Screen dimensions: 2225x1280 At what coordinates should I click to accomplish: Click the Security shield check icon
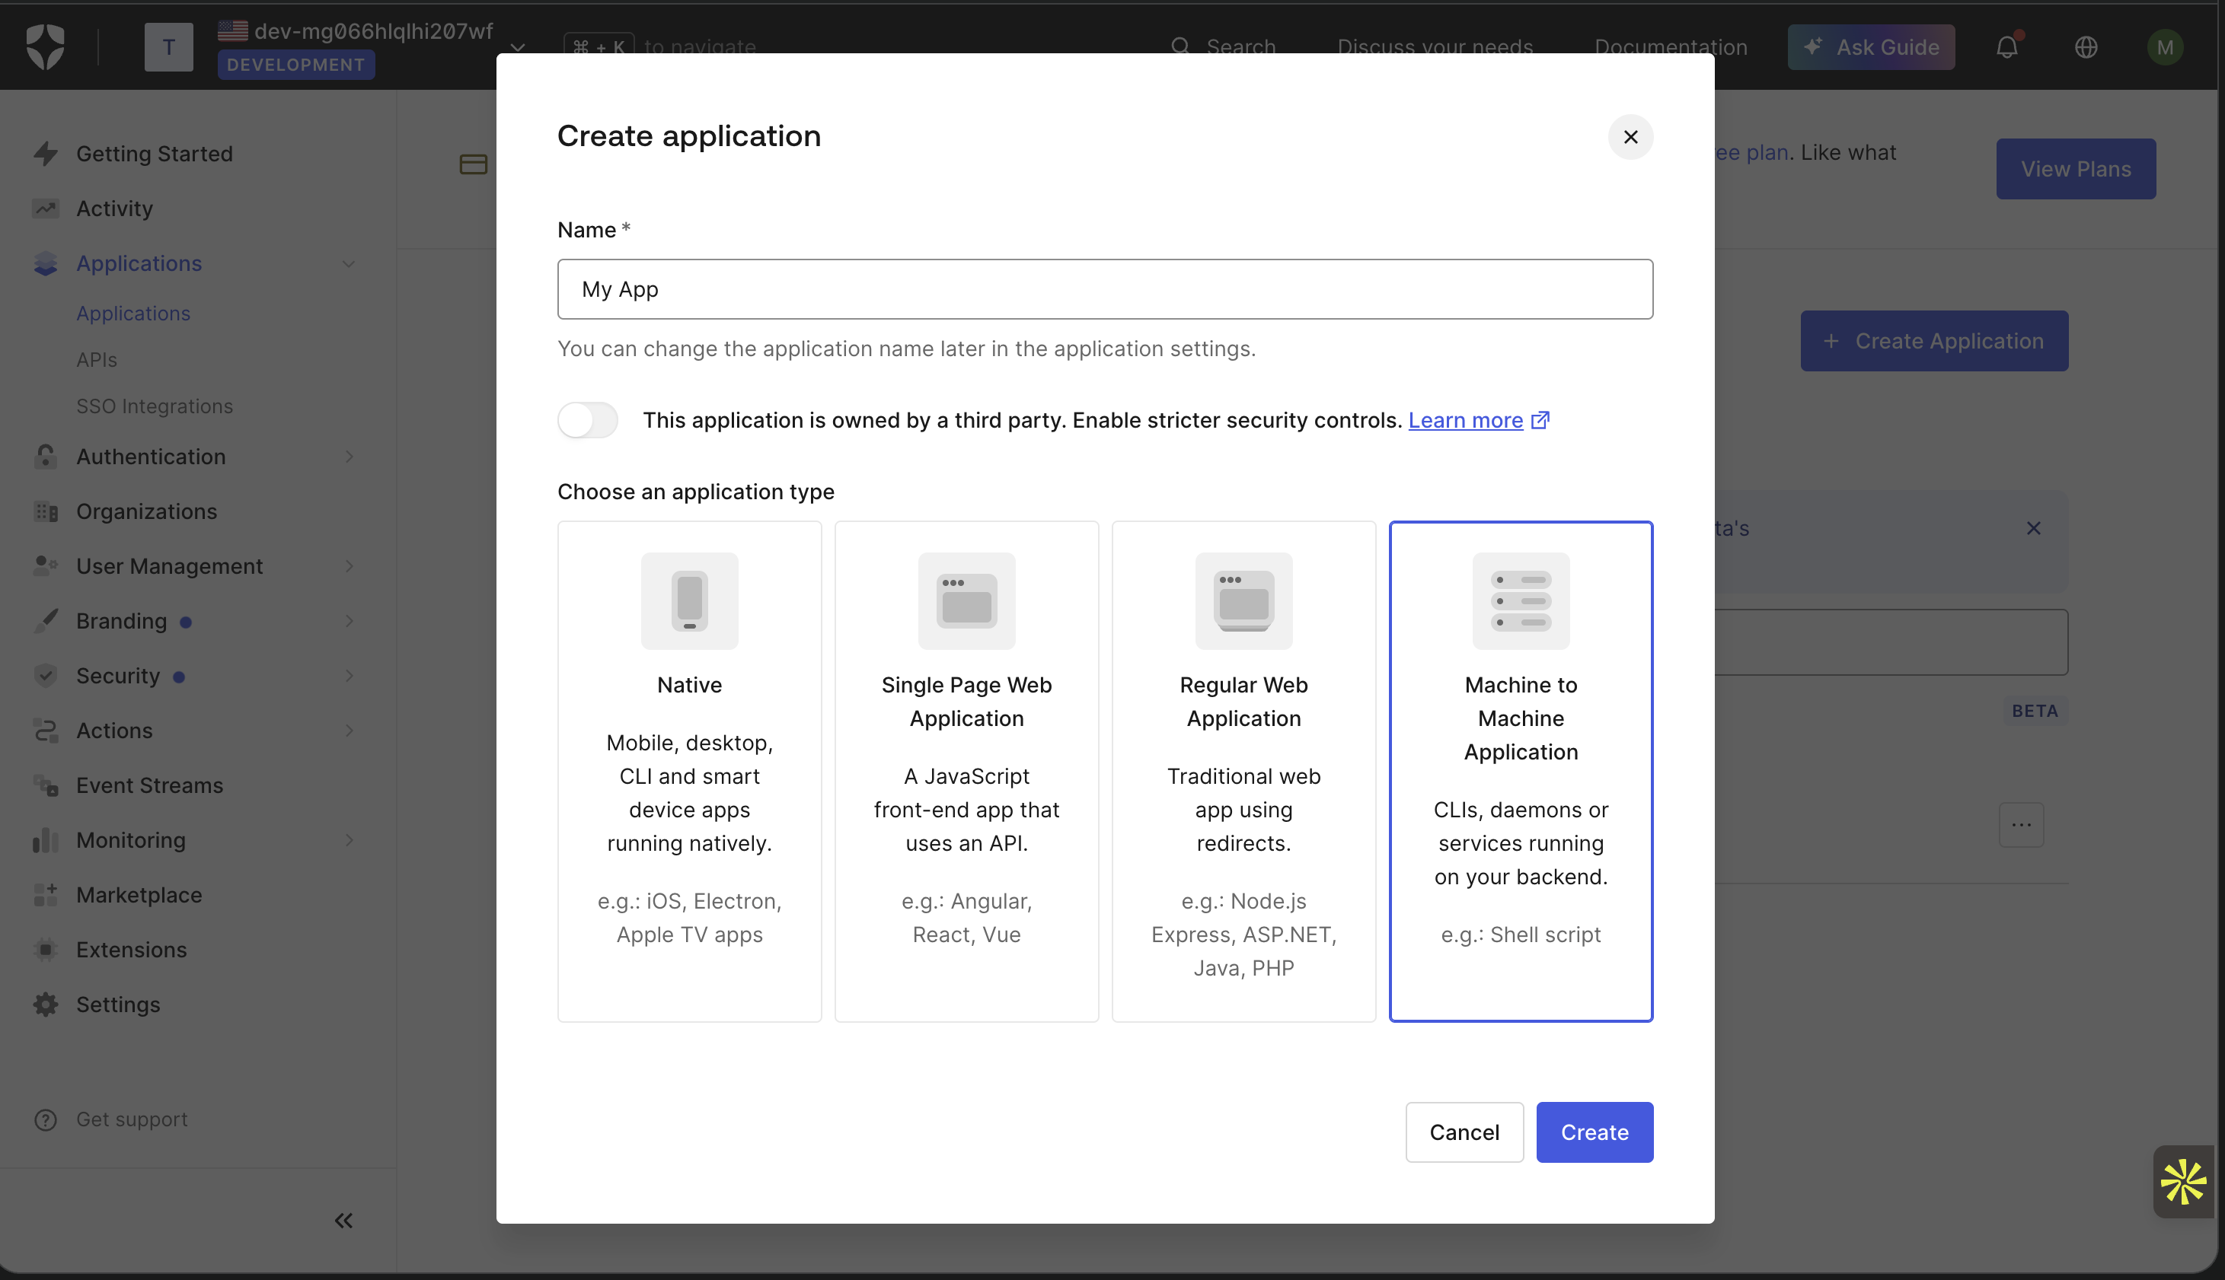click(46, 675)
